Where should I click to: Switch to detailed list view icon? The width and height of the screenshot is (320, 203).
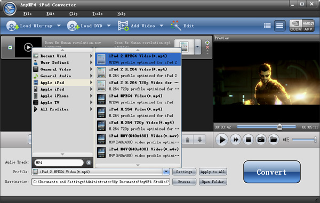coord(267,26)
